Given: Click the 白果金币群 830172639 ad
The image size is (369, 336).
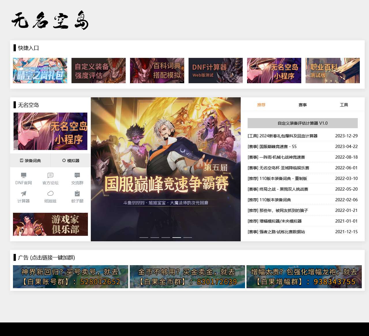Looking at the screenshot, I should tap(187, 277).
